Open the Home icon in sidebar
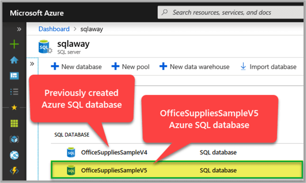Viewport: 306px width, 183px height. pos(14,60)
